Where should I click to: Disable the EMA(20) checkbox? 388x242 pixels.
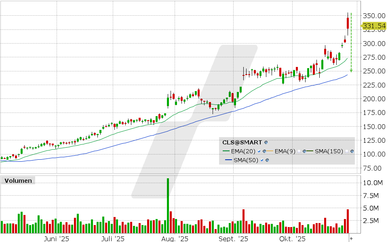point(259,151)
